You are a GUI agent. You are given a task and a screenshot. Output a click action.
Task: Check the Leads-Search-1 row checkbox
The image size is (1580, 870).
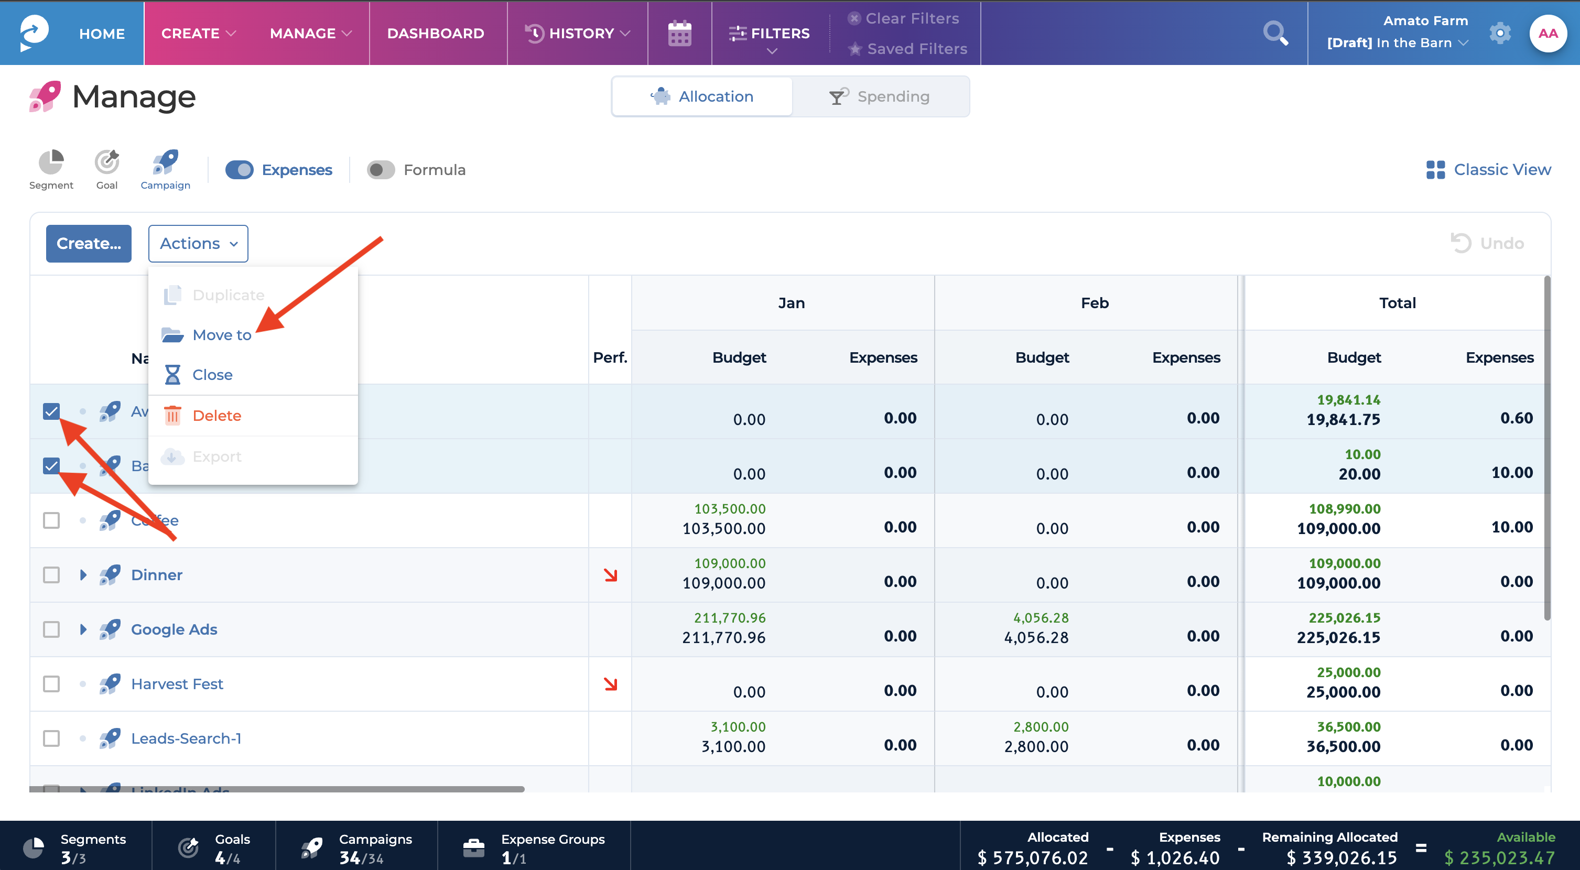pos(51,739)
